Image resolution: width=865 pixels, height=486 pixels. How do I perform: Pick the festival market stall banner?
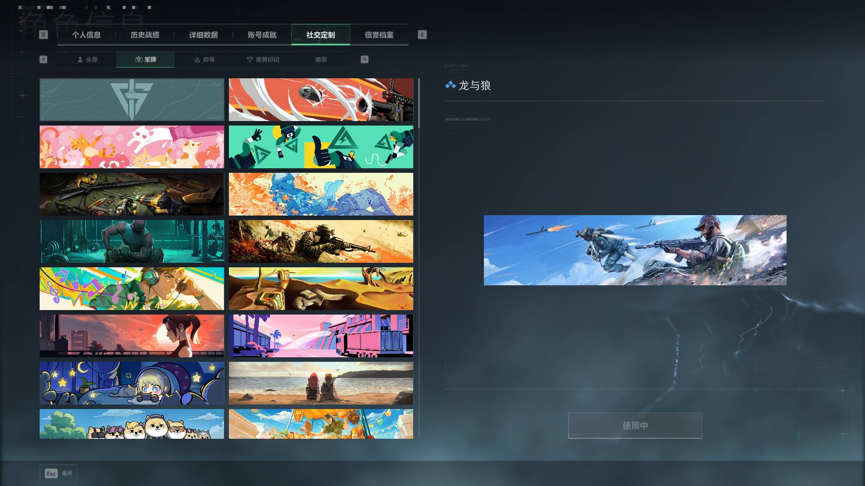[321, 424]
